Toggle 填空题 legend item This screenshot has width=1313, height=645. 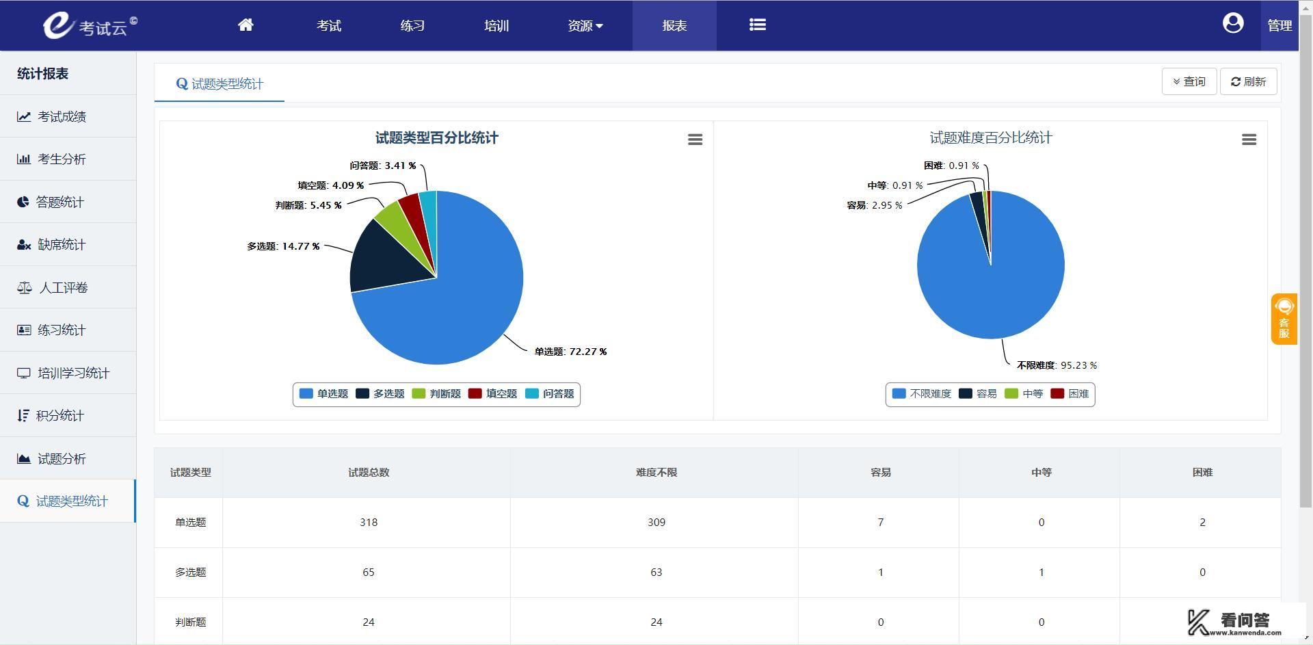pos(492,394)
